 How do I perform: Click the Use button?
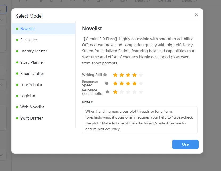(x=185, y=144)
